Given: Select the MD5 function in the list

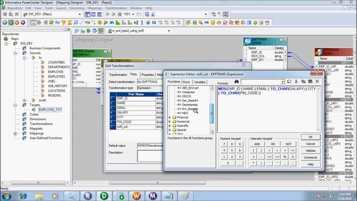Looking at the screenshot, I should [x=185, y=113].
